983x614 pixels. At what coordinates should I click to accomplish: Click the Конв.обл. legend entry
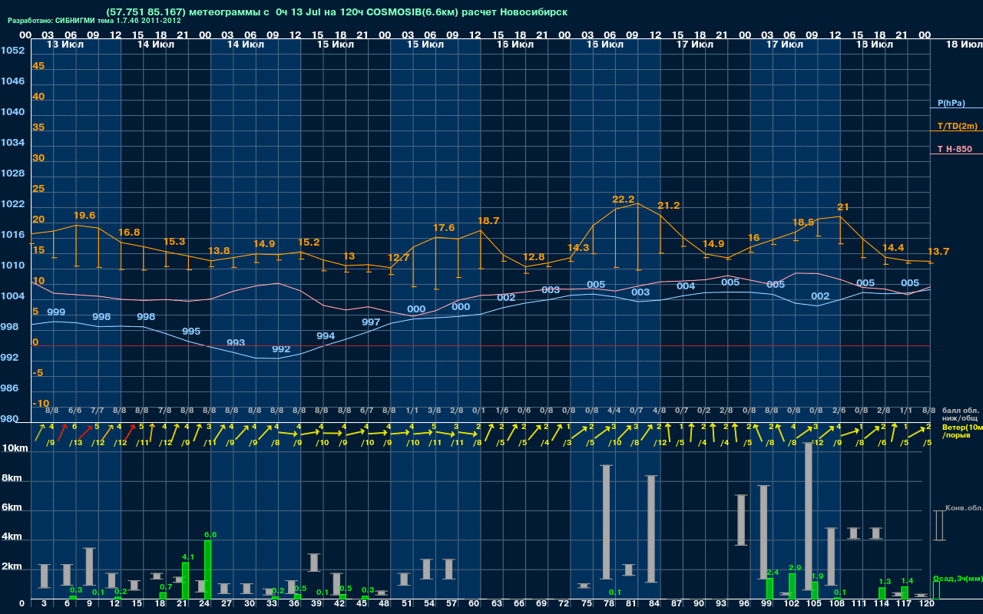[964, 508]
